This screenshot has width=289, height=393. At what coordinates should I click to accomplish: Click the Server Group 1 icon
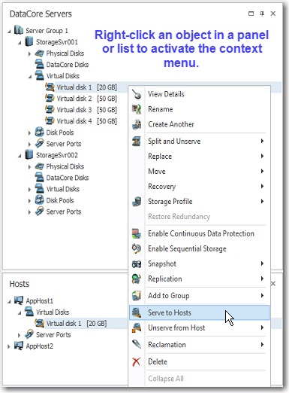[19, 30]
